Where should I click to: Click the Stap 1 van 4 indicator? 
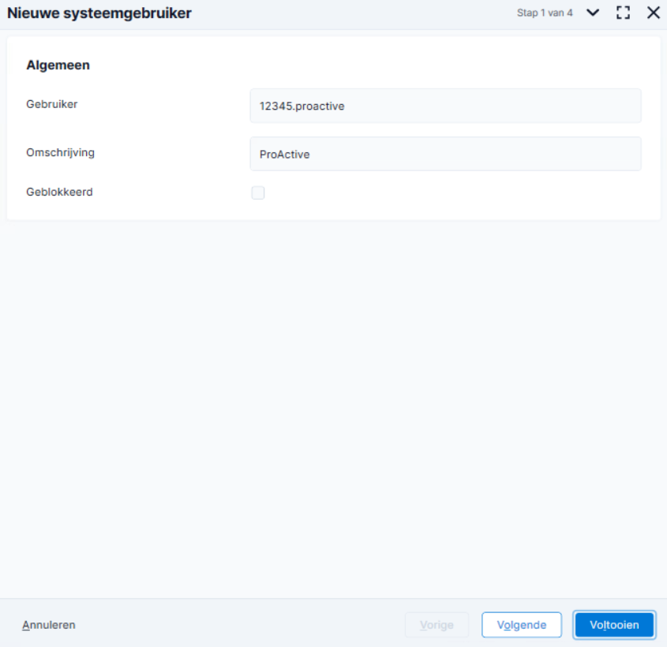click(x=545, y=13)
